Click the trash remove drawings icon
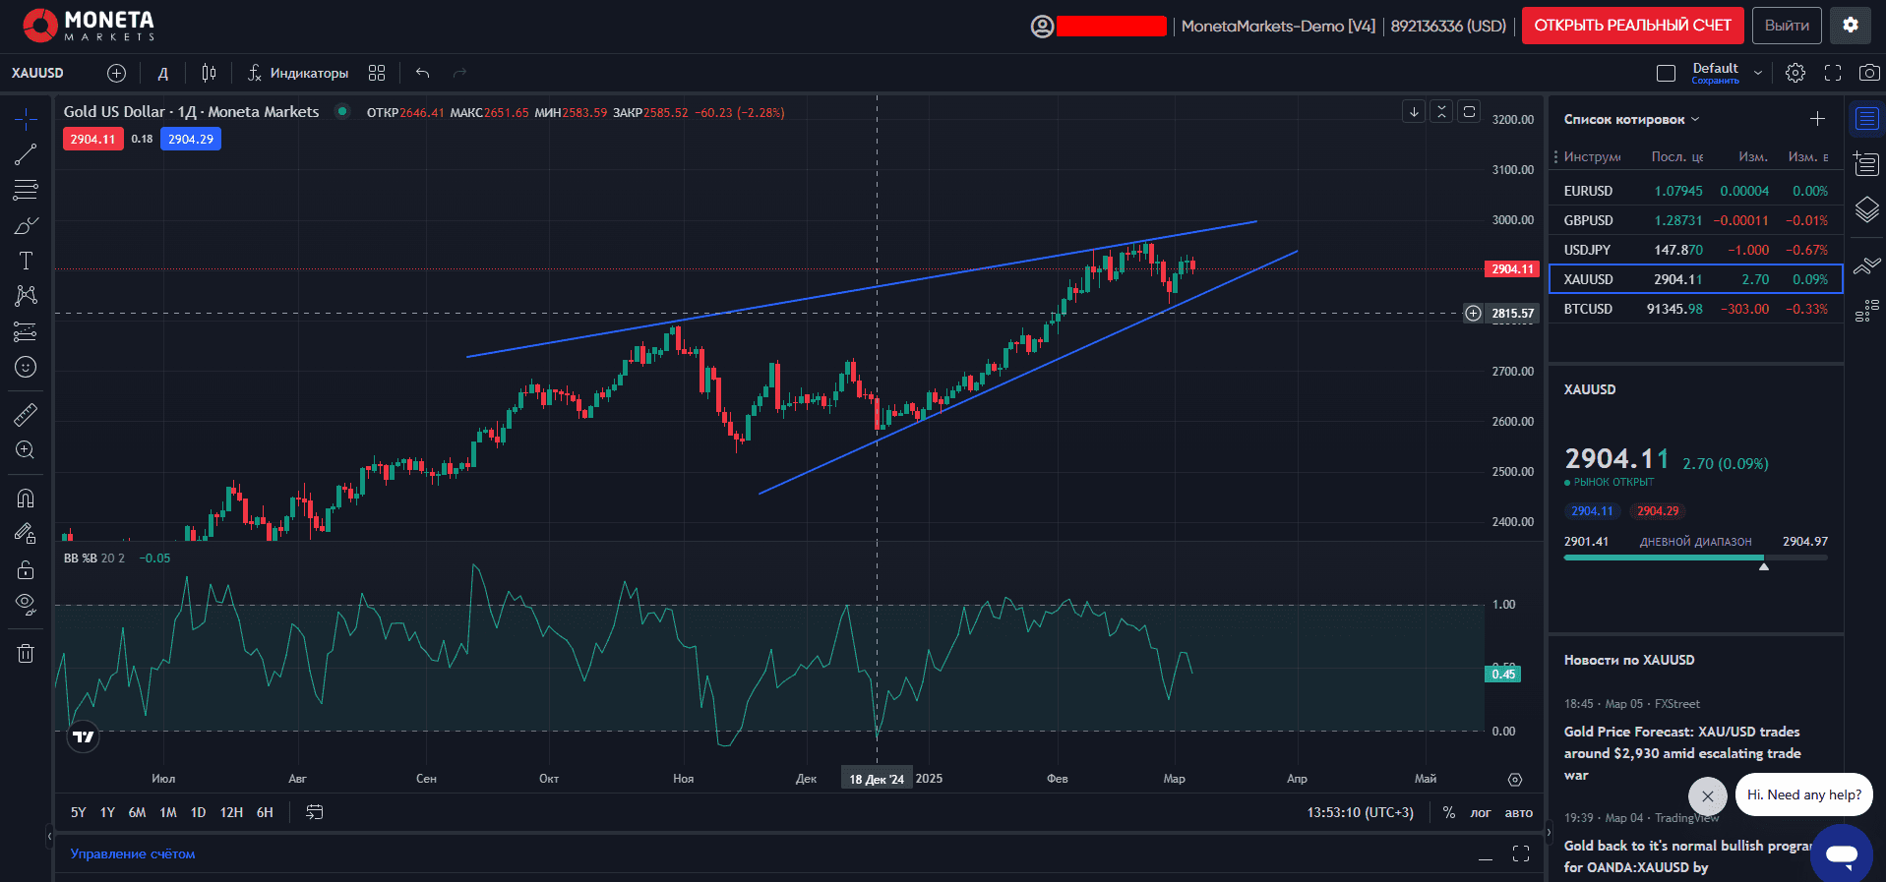The height and width of the screenshot is (882, 1886). coord(26,653)
